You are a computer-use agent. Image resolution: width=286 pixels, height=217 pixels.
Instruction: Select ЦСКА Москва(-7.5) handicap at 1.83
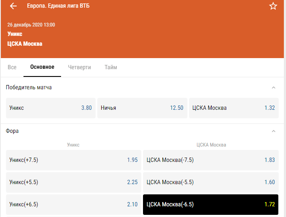pos(211,160)
